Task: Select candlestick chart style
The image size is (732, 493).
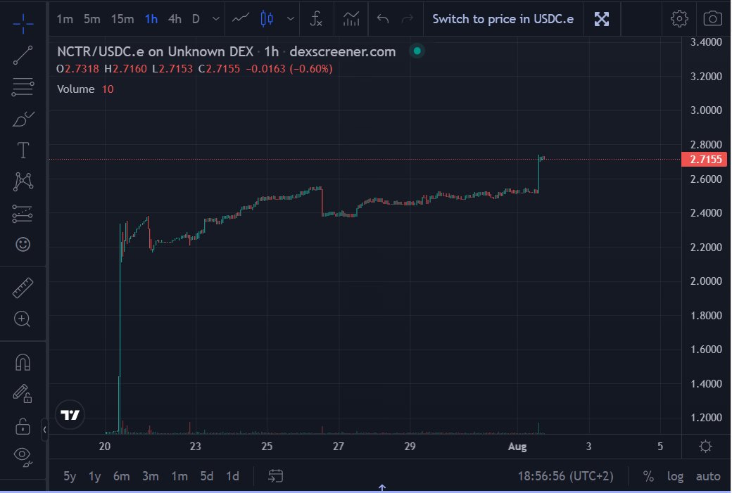Action: (x=267, y=19)
